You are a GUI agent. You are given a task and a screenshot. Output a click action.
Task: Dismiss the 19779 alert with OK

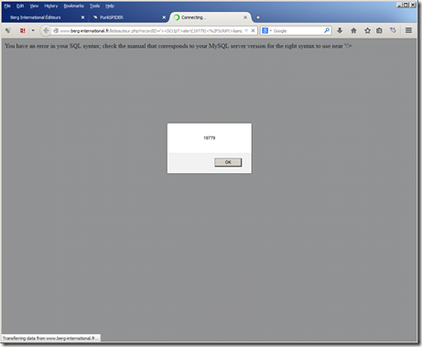(228, 162)
